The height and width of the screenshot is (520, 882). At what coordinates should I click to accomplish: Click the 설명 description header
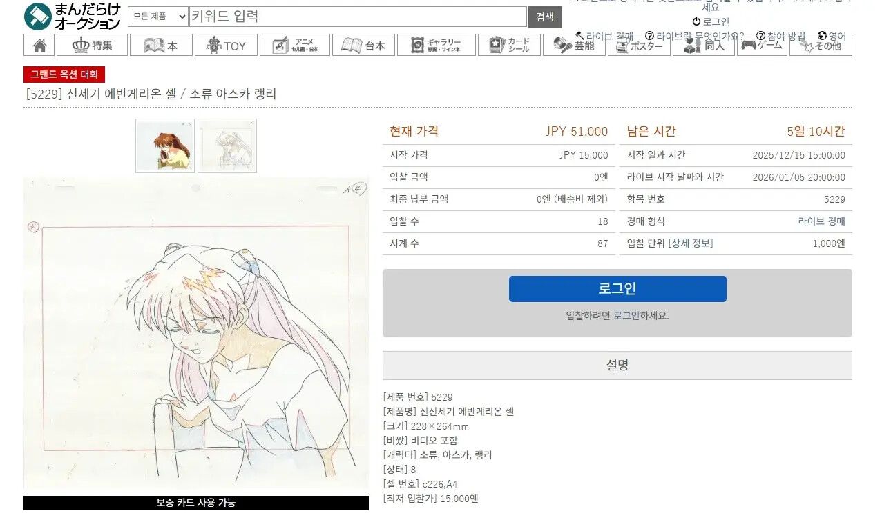click(x=617, y=366)
